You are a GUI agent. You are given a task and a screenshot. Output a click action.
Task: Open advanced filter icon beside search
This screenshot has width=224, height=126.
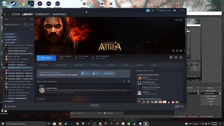pyautogui.click(x=32, y=29)
